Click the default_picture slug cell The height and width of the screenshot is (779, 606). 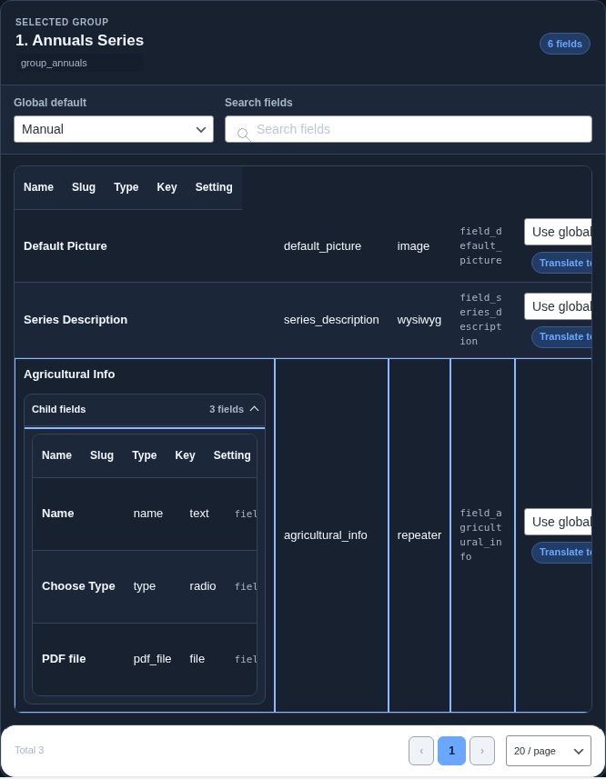(323, 246)
